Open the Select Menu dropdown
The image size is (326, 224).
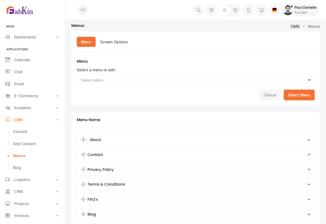tap(195, 80)
